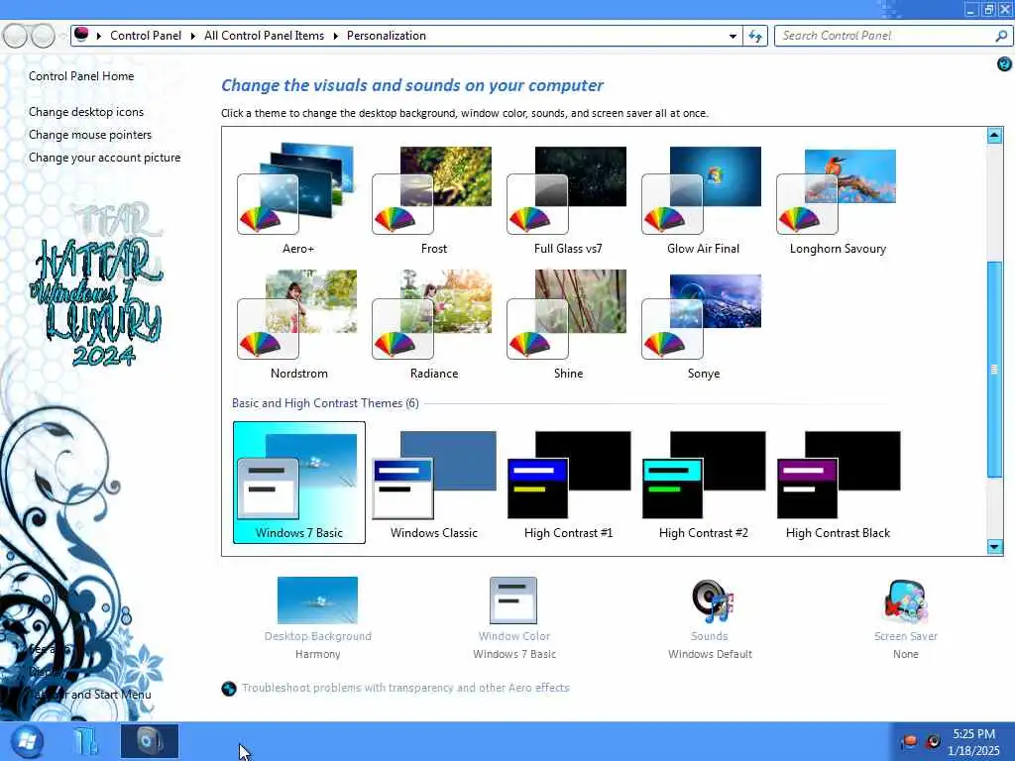1015x761 pixels.
Task: Open the address bar history dropdown
Action: click(x=733, y=37)
